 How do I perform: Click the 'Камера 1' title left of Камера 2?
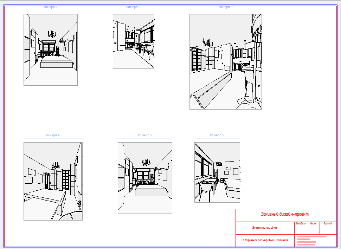tap(50, 7)
